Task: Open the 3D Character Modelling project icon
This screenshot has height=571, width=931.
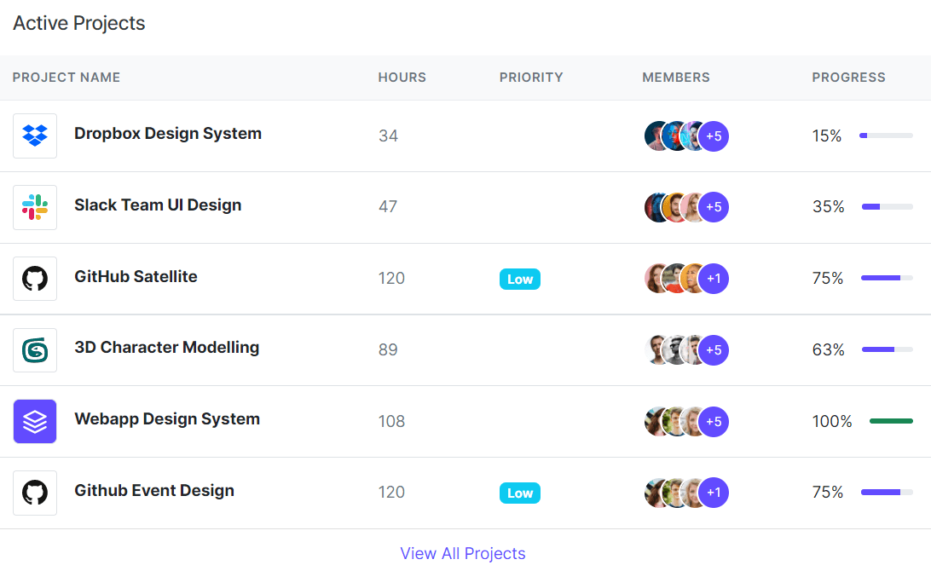Action: coord(34,349)
